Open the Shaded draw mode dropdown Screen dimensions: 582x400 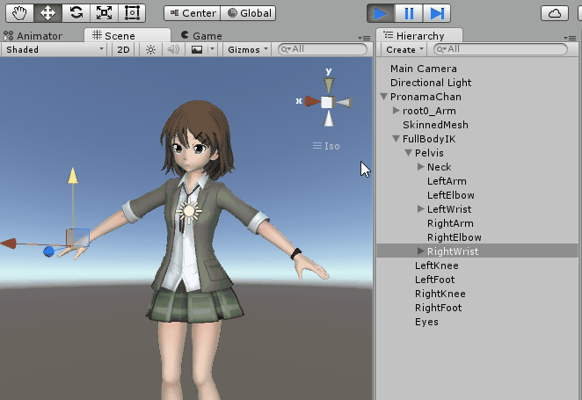[x=55, y=50]
